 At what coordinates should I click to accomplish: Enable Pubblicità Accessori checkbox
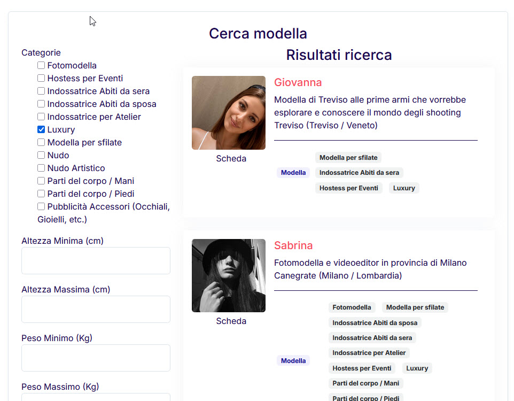[x=41, y=206]
